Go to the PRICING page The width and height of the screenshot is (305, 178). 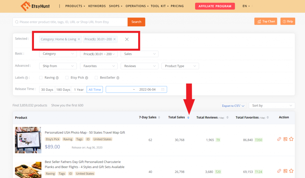coord(177,6)
